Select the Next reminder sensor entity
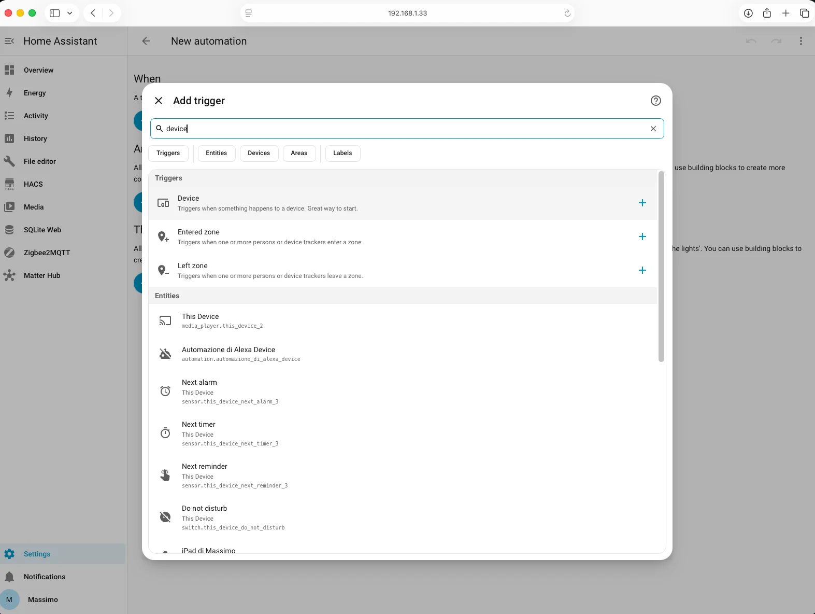The width and height of the screenshot is (815, 614). [x=403, y=475]
